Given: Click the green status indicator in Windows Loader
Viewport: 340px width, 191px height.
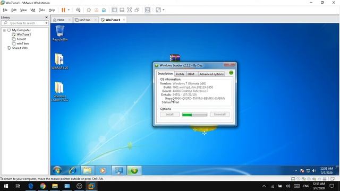Looking at the screenshot, I should coord(231,73).
